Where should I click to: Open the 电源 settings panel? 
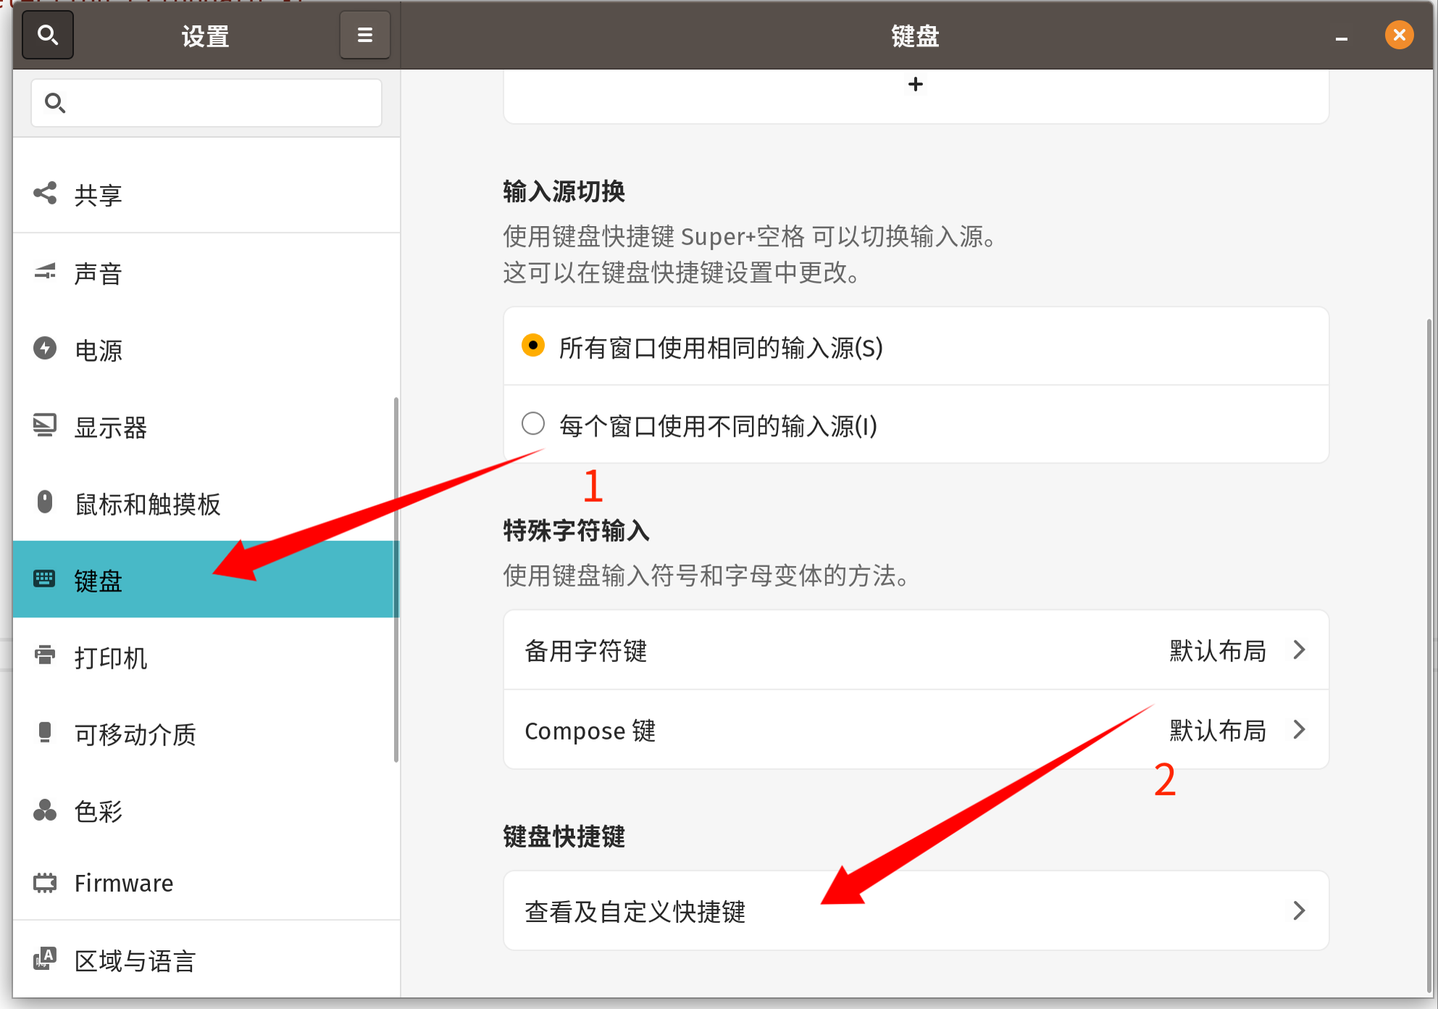[206, 349]
